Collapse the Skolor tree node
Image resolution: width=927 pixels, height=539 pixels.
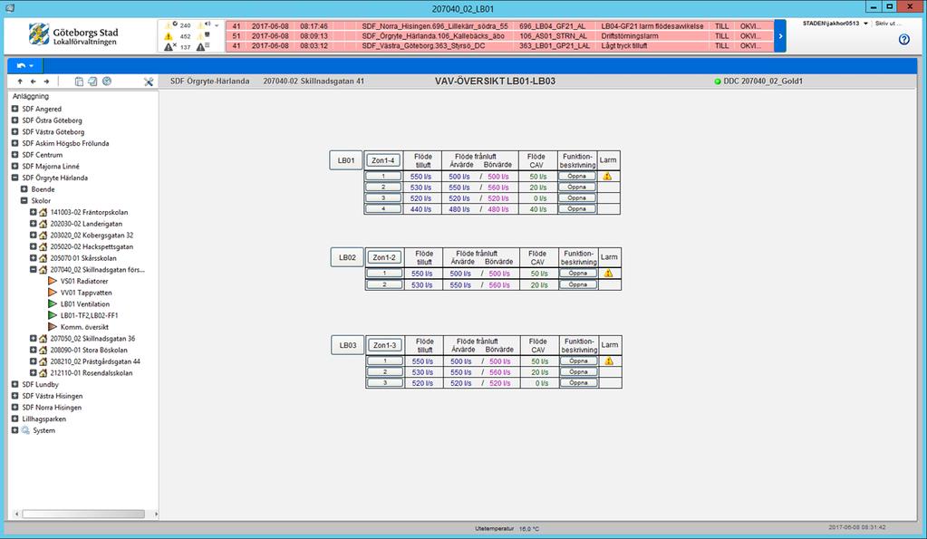tap(24, 201)
